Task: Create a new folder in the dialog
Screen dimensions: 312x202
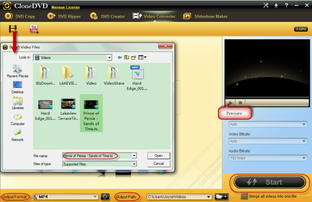Action: pyautogui.click(x=134, y=58)
